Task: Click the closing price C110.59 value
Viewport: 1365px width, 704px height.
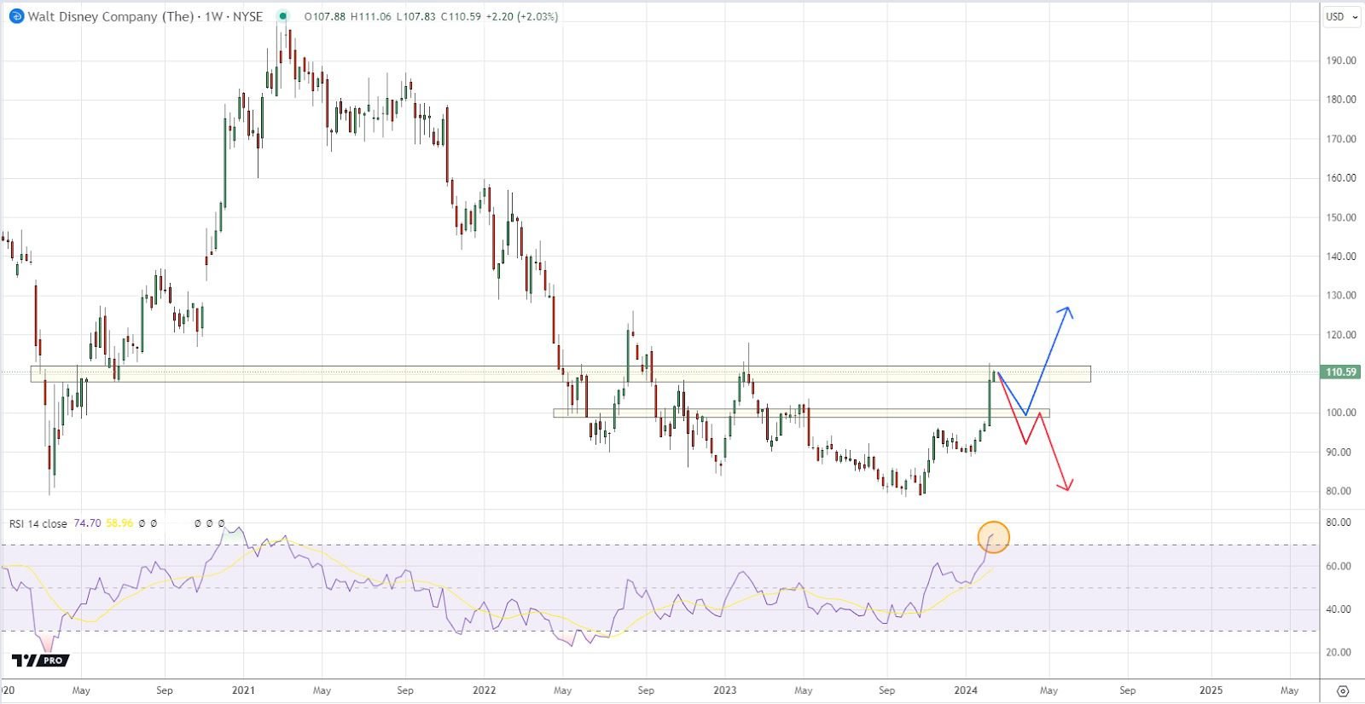Action: point(461,16)
